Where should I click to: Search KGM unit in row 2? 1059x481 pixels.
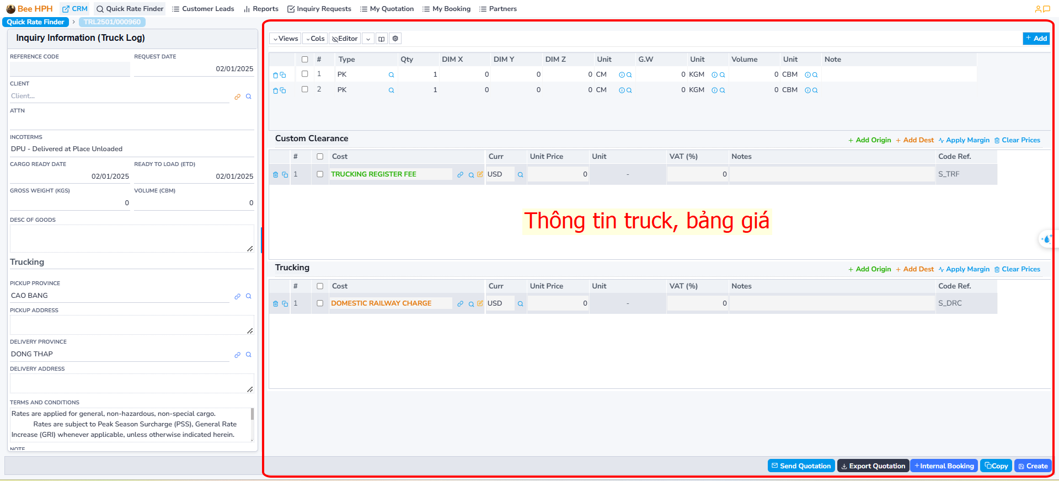coord(722,90)
